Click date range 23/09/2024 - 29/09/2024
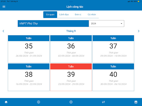This screenshot has width=142, height=106. point(71,84)
